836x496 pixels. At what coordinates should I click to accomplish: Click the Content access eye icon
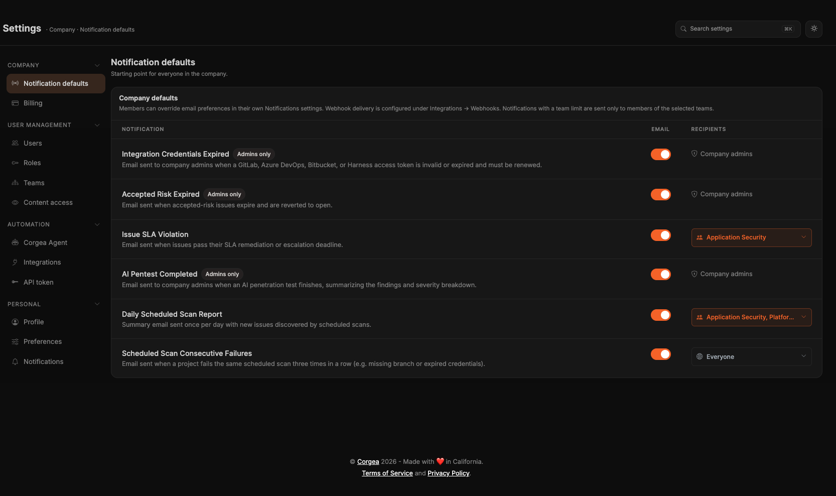15,202
